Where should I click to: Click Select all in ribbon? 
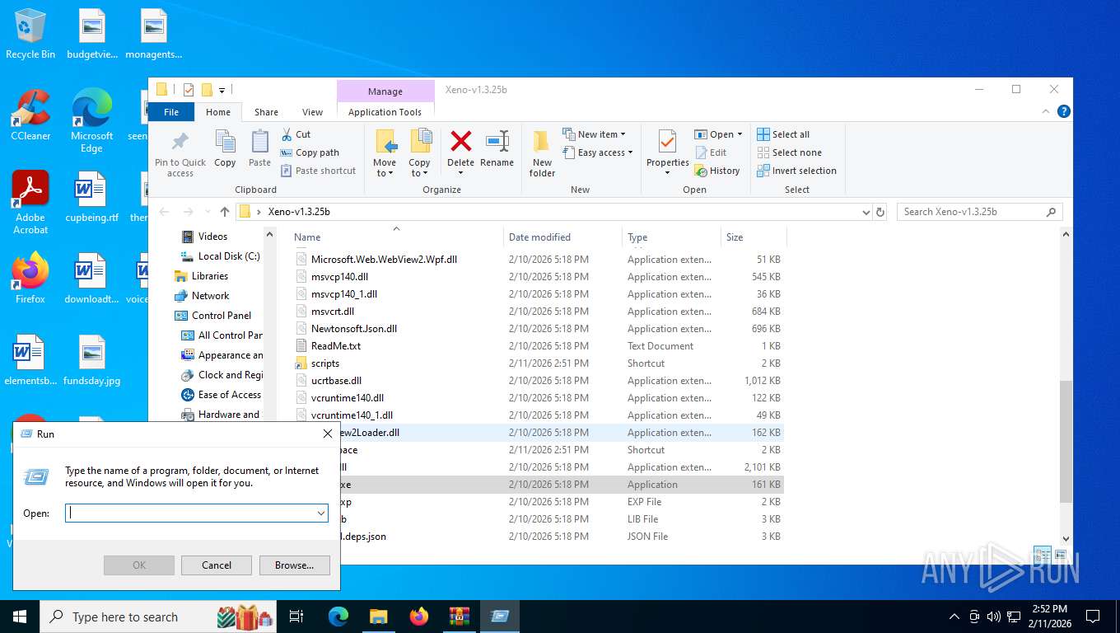coord(783,134)
